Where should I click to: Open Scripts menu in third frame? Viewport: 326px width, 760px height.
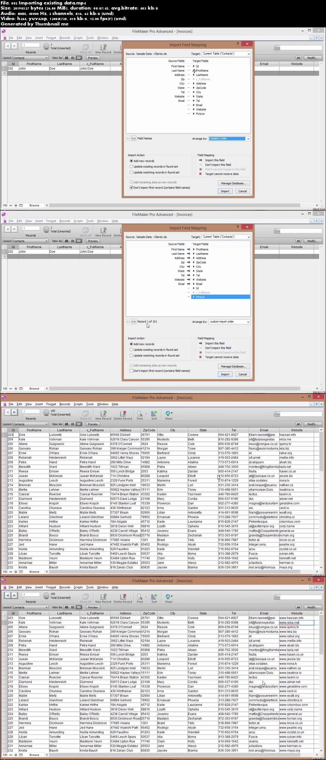click(x=78, y=404)
